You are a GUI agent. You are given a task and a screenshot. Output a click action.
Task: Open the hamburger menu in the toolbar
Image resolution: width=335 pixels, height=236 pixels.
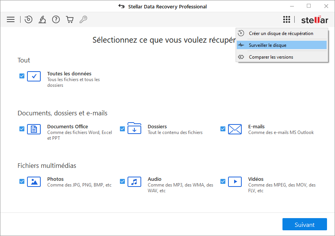click(11, 19)
